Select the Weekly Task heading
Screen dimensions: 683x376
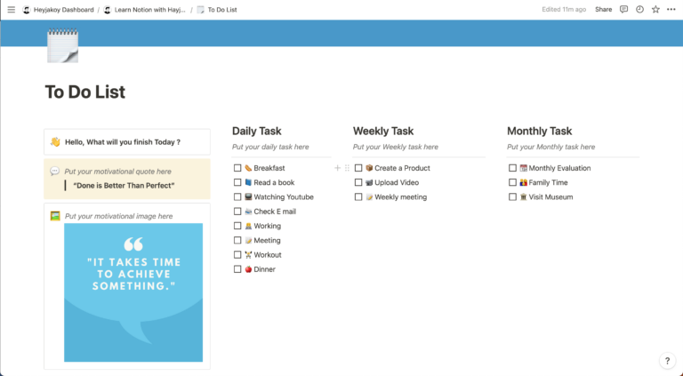coord(383,131)
